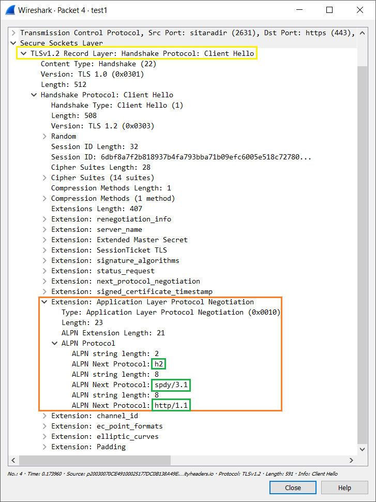Close the window with the title bar X
This screenshot has height=502, width=376.
click(359, 10)
